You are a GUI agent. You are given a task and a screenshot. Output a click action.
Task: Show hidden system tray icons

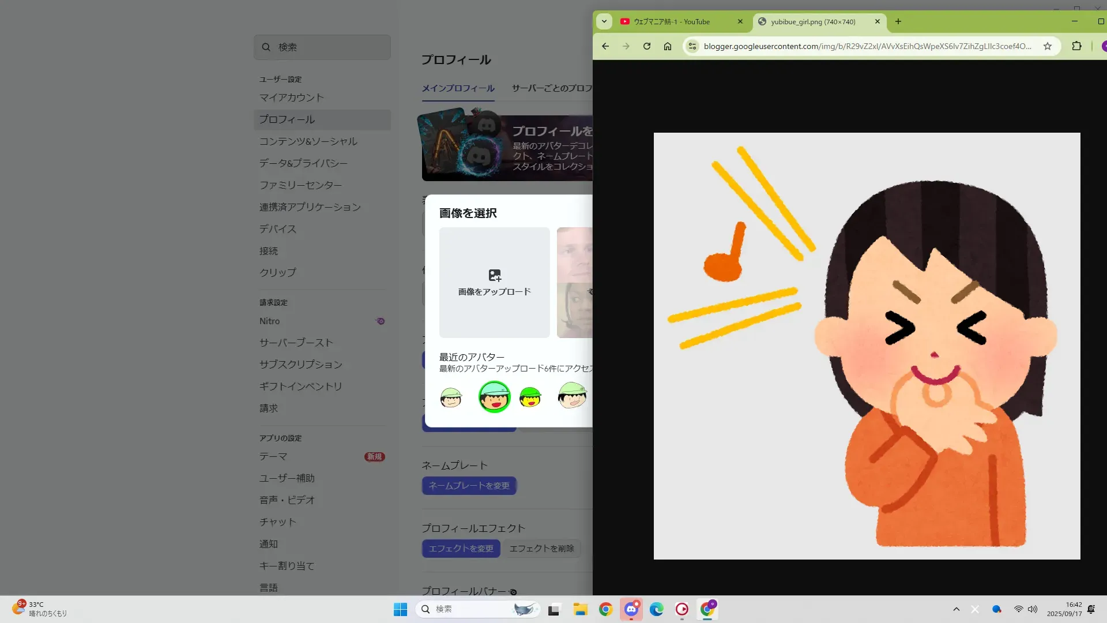957,609
